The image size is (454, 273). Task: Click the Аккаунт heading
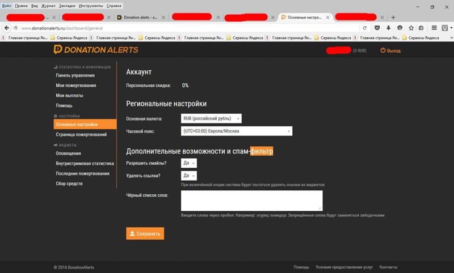tap(138, 72)
